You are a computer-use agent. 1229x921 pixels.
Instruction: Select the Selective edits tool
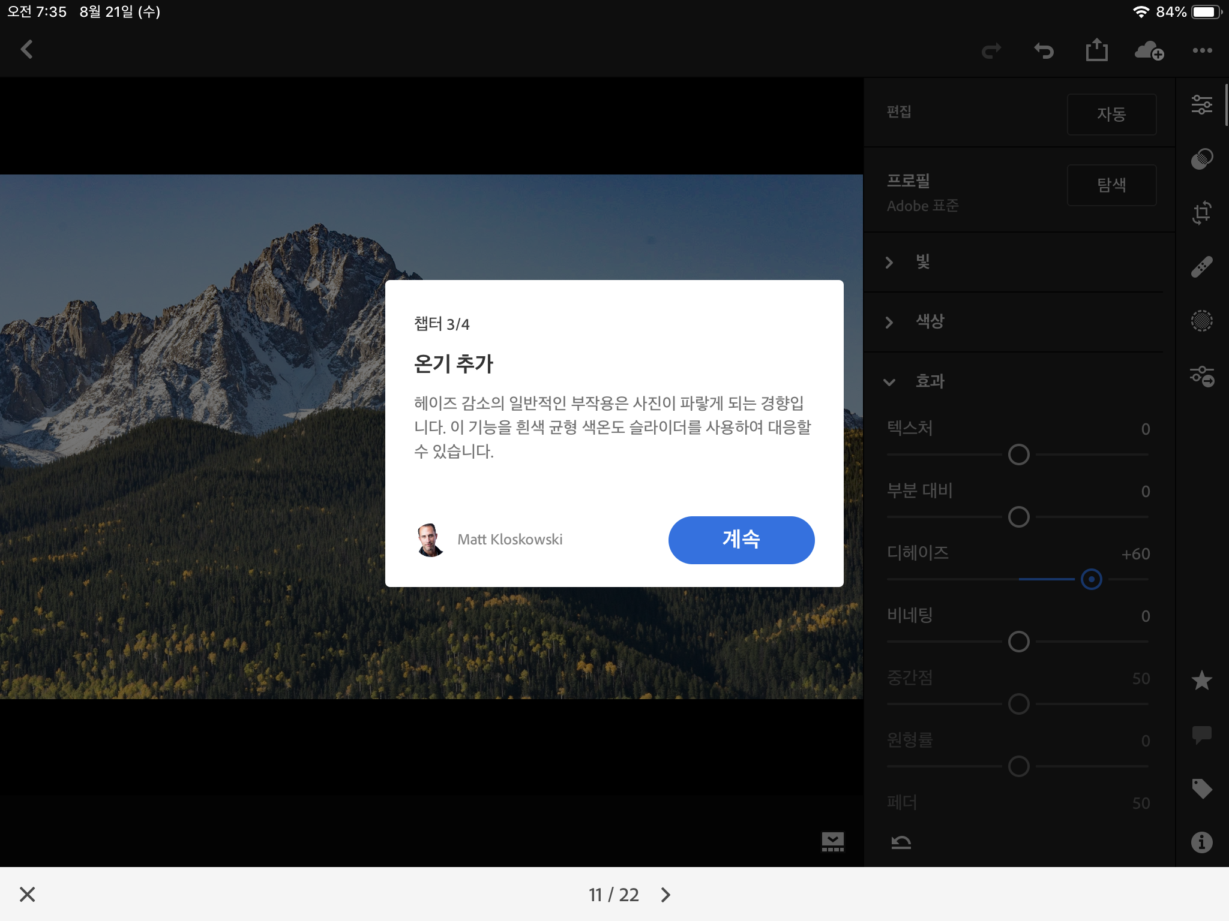(x=1202, y=321)
